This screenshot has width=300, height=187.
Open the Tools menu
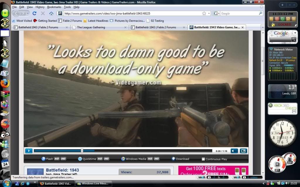67,7
